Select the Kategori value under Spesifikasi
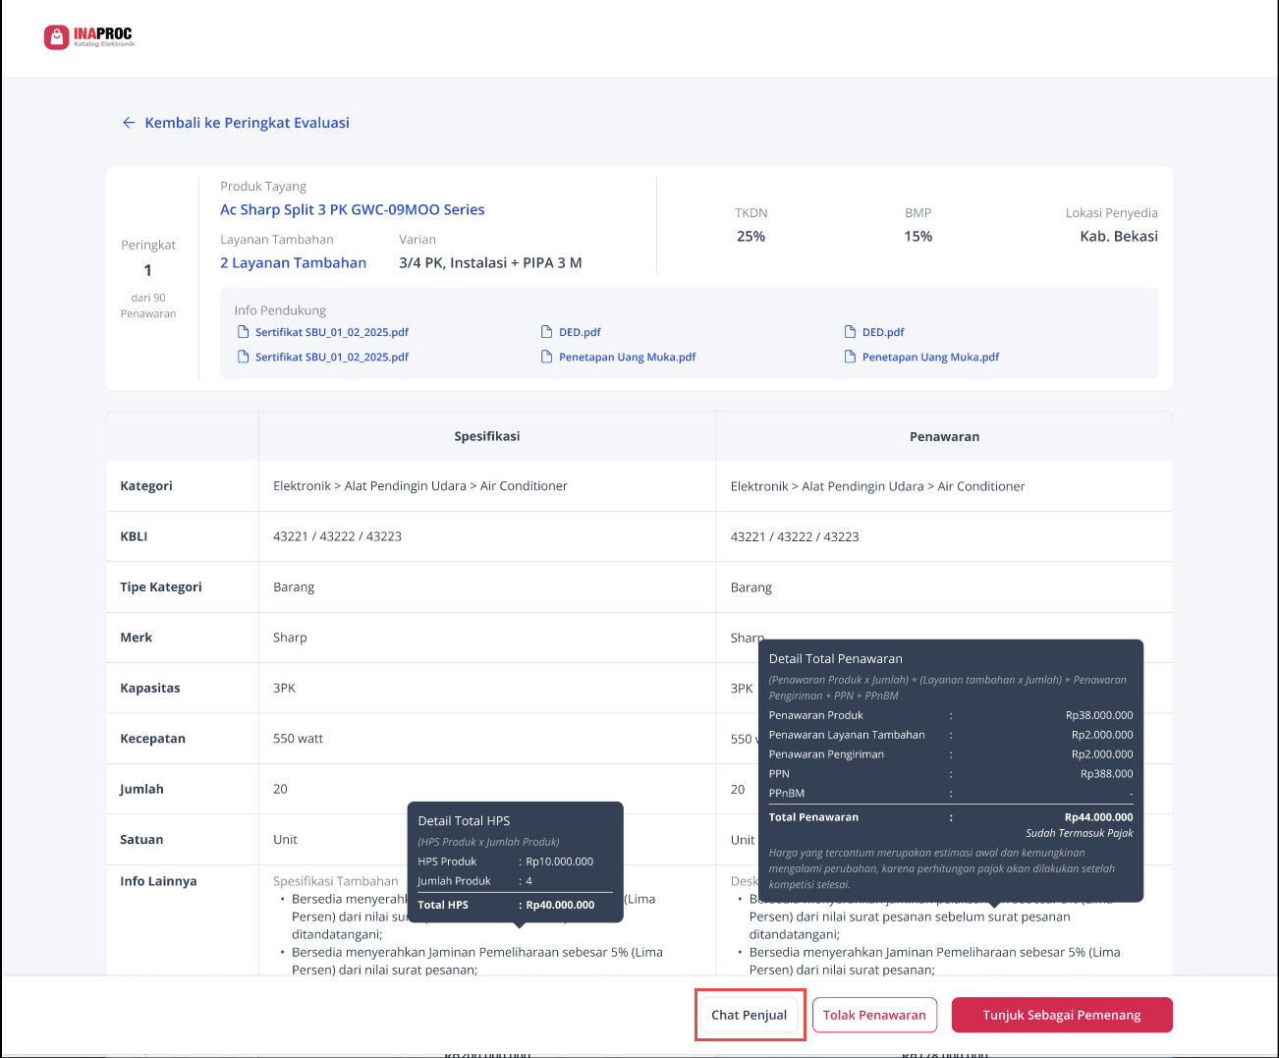The height and width of the screenshot is (1058, 1279). click(420, 486)
